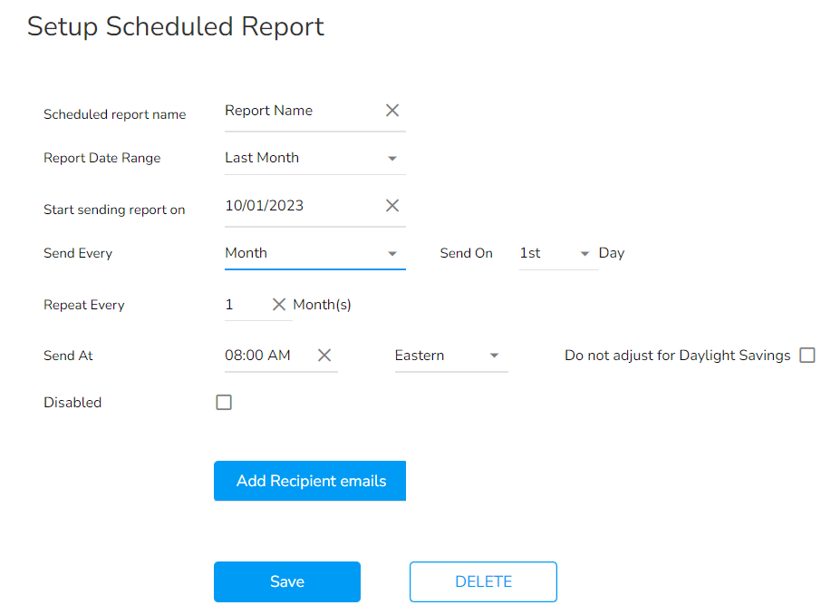
Task: Click the Add Recipient emails button
Action: pyautogui.click(x=310, y=481)
